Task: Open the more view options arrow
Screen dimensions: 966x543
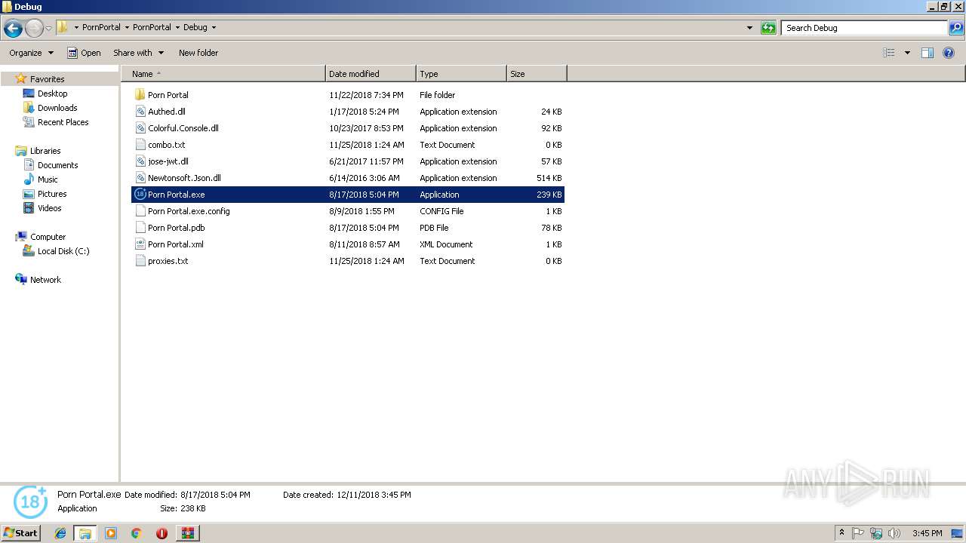Action: pyautogui.click(x=907, y=53)
